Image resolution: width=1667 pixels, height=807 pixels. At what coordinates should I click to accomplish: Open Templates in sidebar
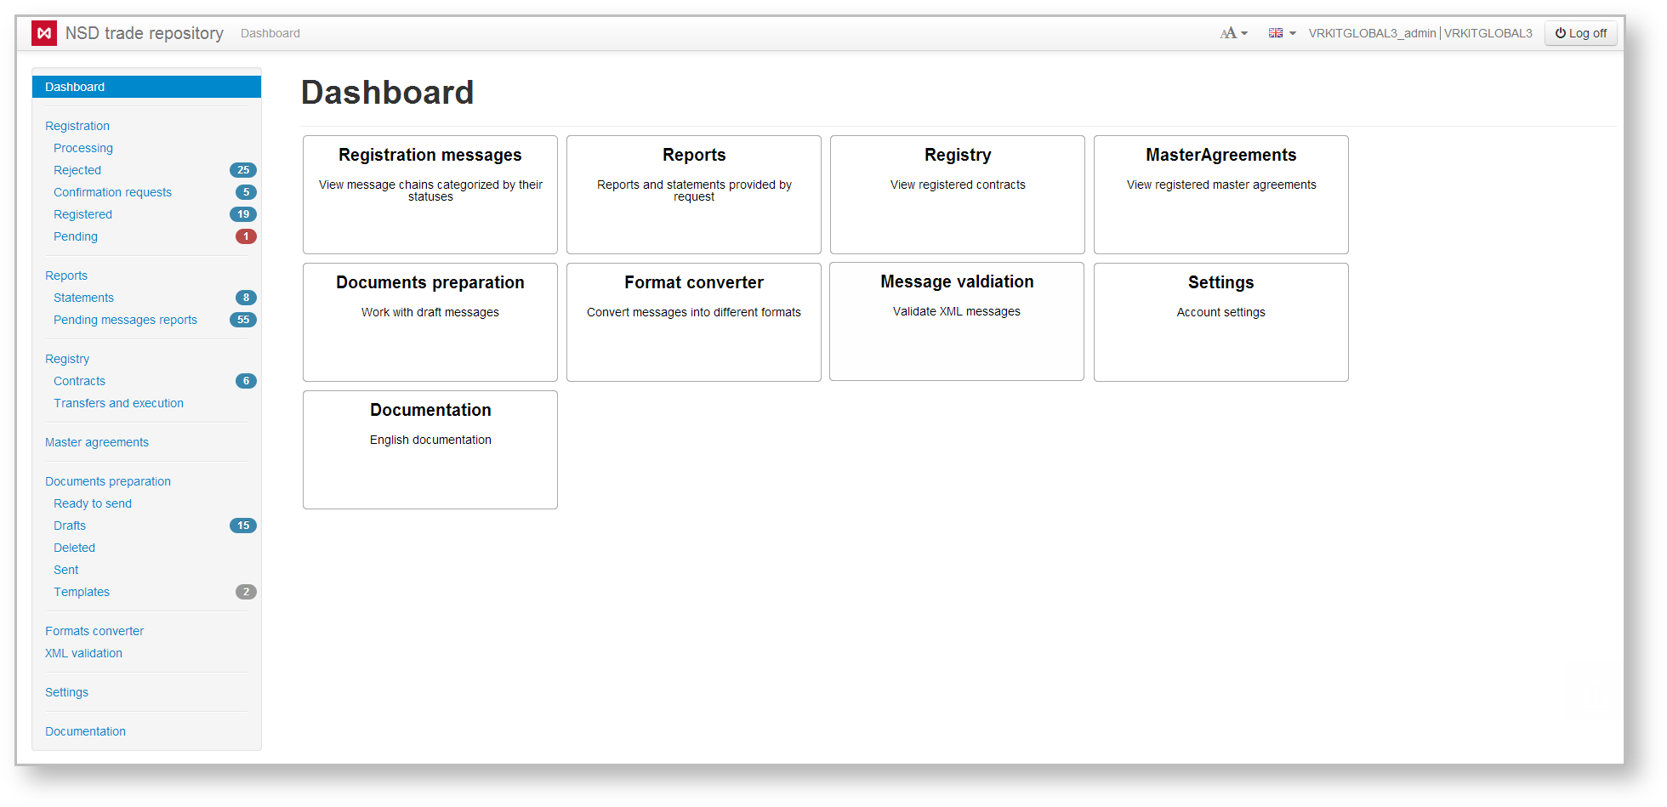[x=82, y=592]
